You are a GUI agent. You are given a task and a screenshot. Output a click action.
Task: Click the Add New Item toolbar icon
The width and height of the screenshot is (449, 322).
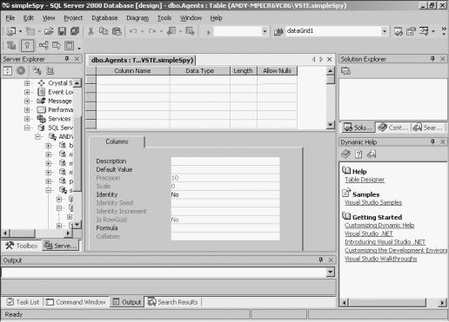click(x=30, y=31)
